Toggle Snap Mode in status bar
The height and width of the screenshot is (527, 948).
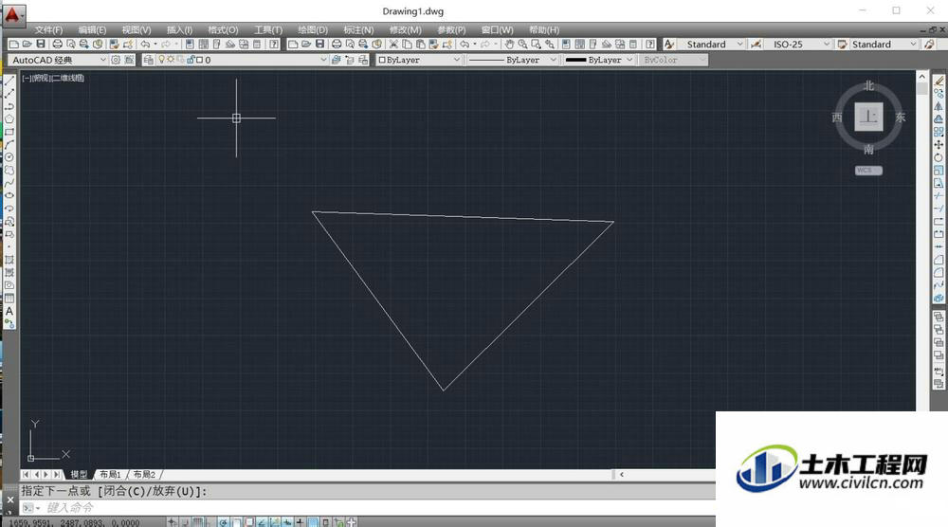pyautogui.click(x=185, y=522)
